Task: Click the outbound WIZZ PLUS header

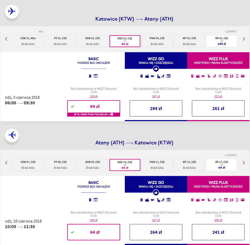Action: pyautogui.click(x=218, y=60)
